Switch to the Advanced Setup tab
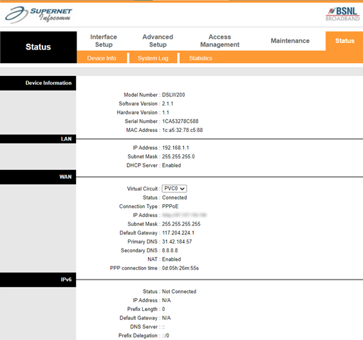The width and height of the screenshot is (363, 340). point(158,41)
